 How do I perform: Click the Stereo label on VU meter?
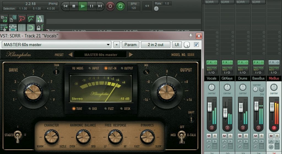point(77,99)
